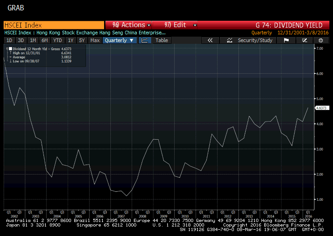The width and height of the screenshot is (333, 236).
Task: Select the 1D time range tab
Action: click(x=9, y=40)
